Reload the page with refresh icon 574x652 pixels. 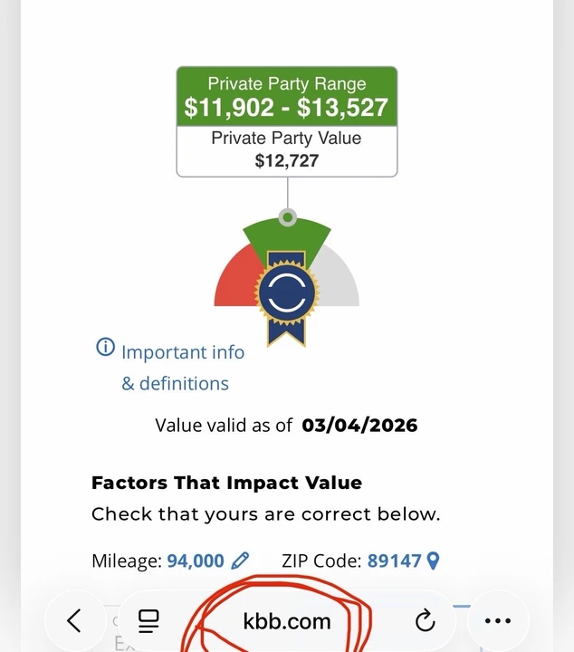click(426, 620)
